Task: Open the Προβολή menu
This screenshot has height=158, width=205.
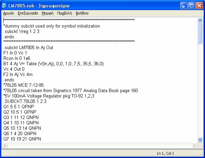Action: [65, 13]
